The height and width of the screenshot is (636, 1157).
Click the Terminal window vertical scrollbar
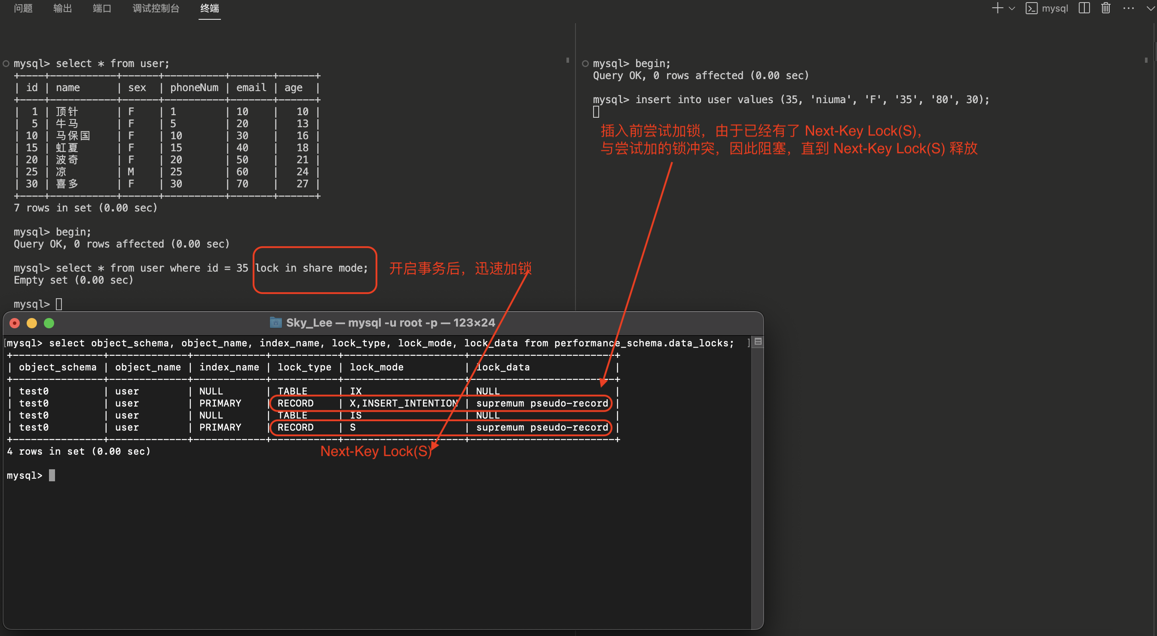coord(757,485)
